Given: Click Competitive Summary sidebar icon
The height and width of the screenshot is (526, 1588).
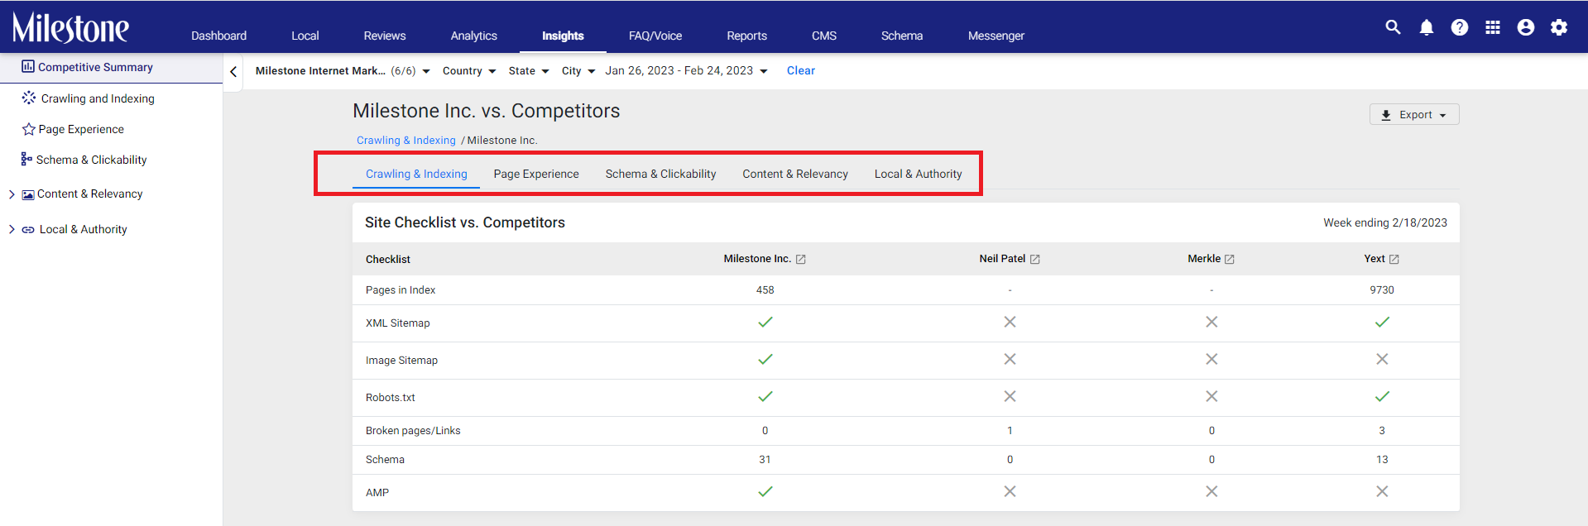Looking at the screenshot, I should [28, 66].
